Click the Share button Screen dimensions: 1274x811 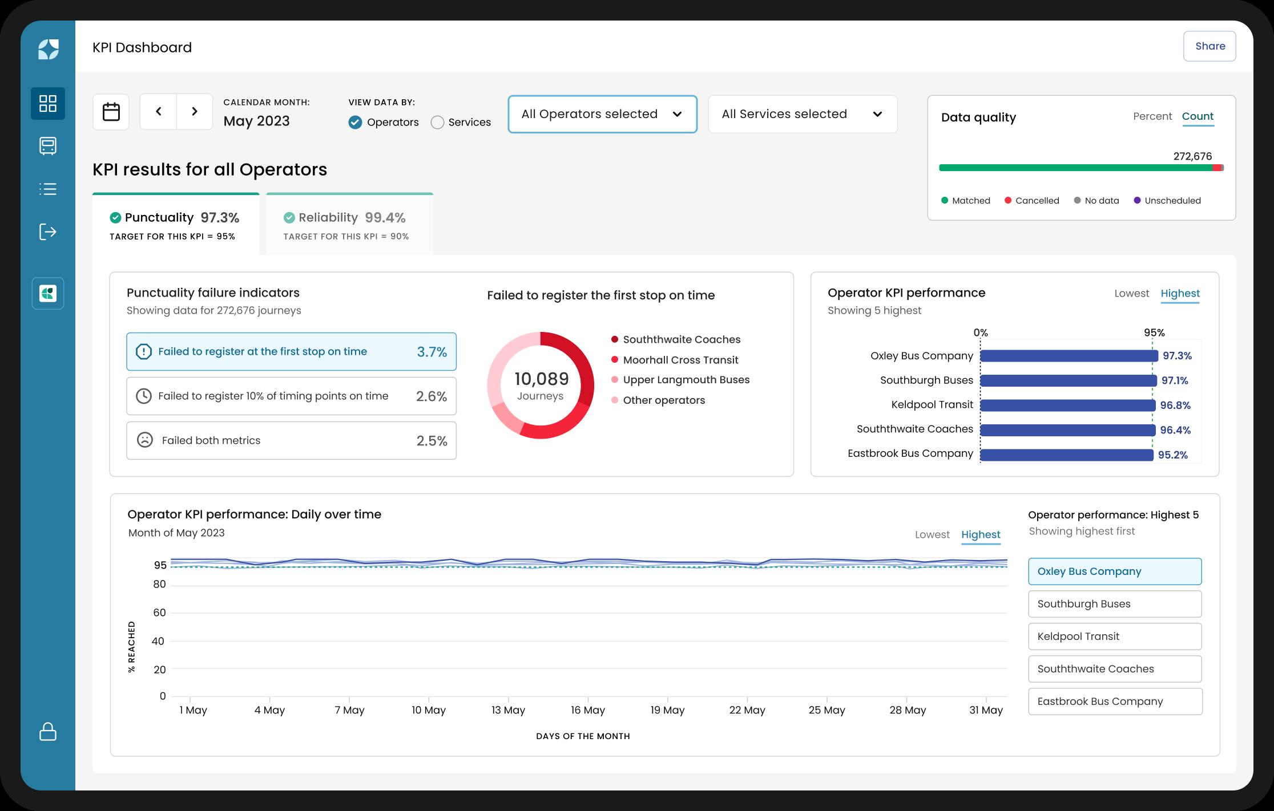pyautogui.click(x=1210, y=46)
